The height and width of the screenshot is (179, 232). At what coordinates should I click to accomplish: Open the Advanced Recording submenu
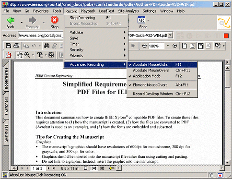coord(96,64)
